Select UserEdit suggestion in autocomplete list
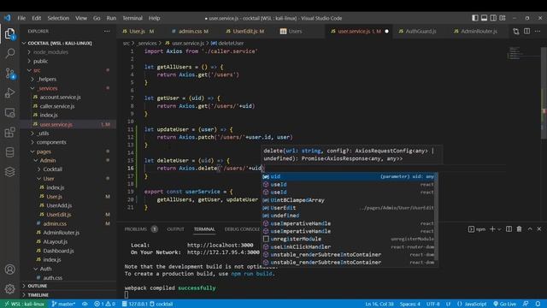Image resolution: width=547 pixels, height=308 pixels. click(348, 208)
